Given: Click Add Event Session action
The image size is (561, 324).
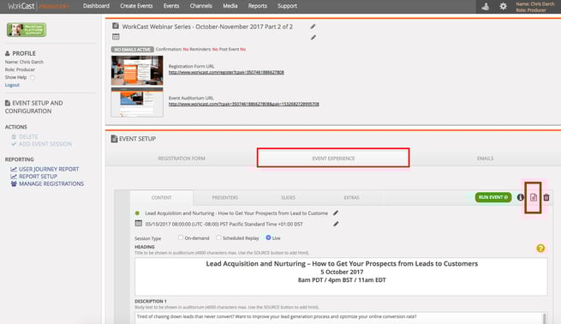Looking at the screenshot, I should (45, 144).
